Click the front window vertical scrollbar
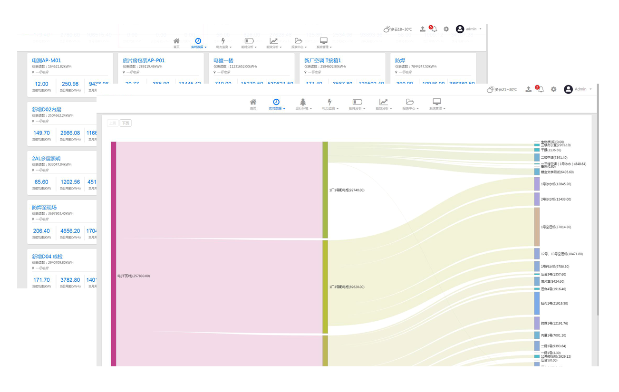The height and width of the screenshot is (392, 619). [597, 214]
